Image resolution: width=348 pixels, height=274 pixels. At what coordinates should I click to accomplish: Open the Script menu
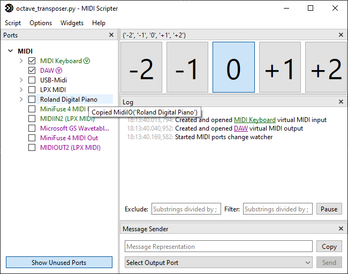coord(13,23)
